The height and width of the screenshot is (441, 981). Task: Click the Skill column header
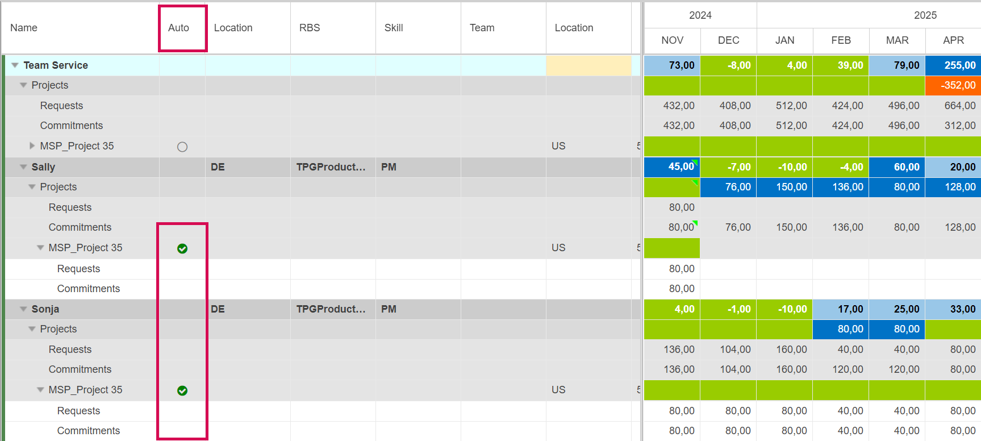(394, 28)
